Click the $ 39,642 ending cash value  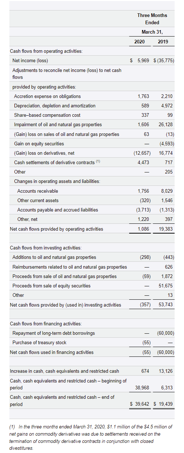click(140, 404)
